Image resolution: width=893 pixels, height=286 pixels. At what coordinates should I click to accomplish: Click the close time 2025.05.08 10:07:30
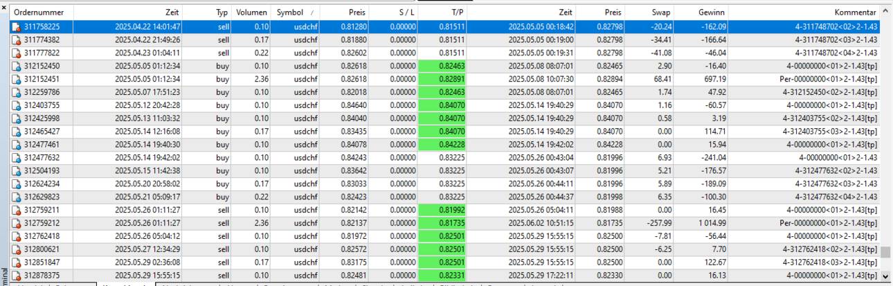coord(540,79)
